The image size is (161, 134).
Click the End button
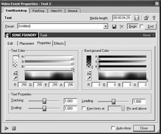(x=150, y=26)
